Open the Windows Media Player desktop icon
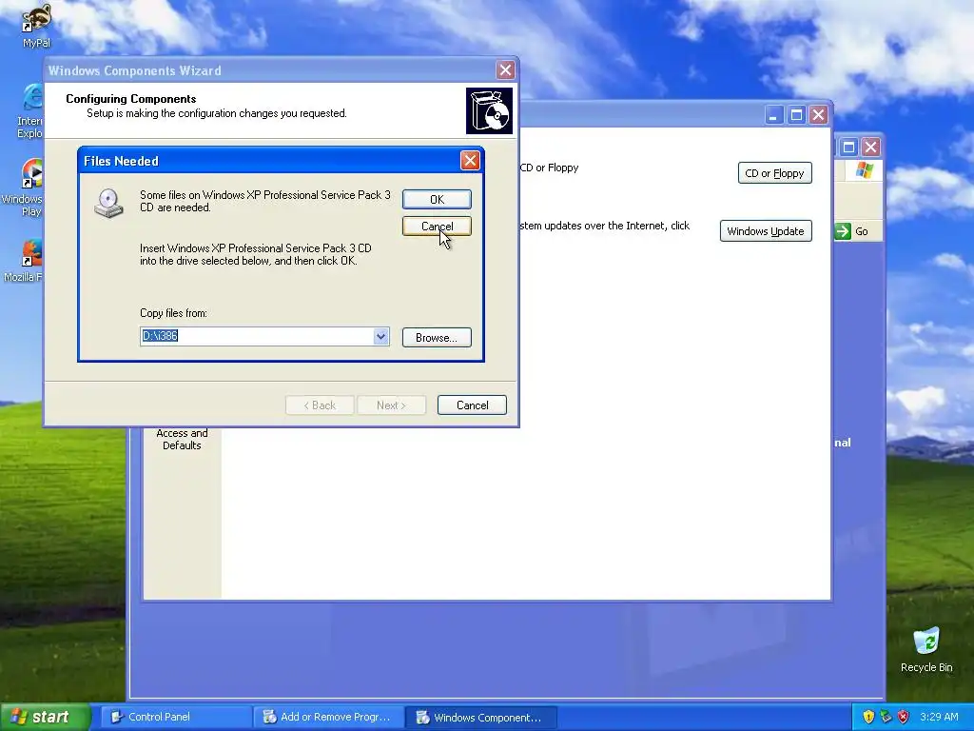Screen dimensions: 974x731 coord(23,188)
